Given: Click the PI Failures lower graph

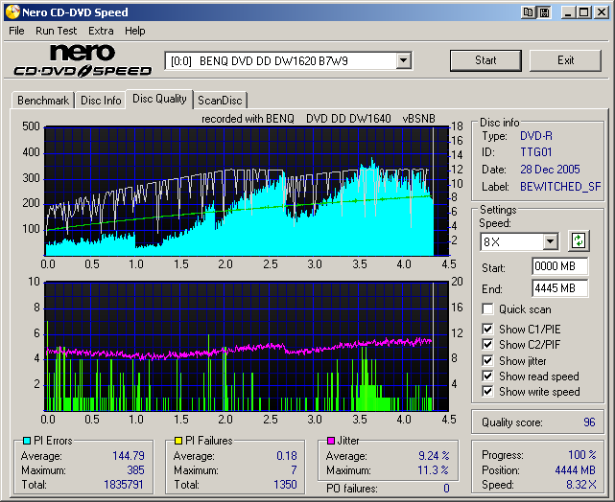Looking at the screenshot, I should click(x=247, y=346).
